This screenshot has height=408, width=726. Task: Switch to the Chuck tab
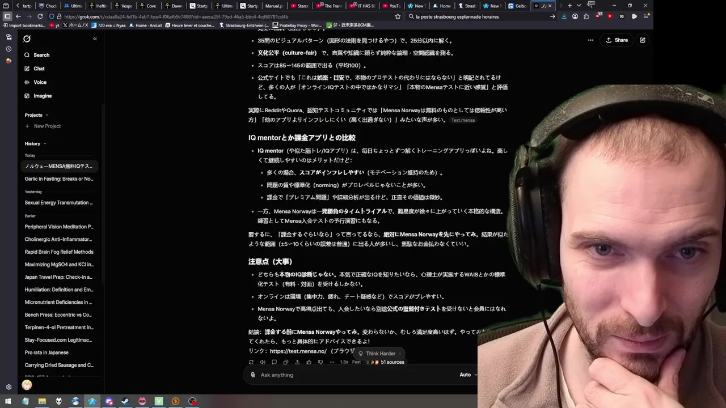tap(47, 6)
